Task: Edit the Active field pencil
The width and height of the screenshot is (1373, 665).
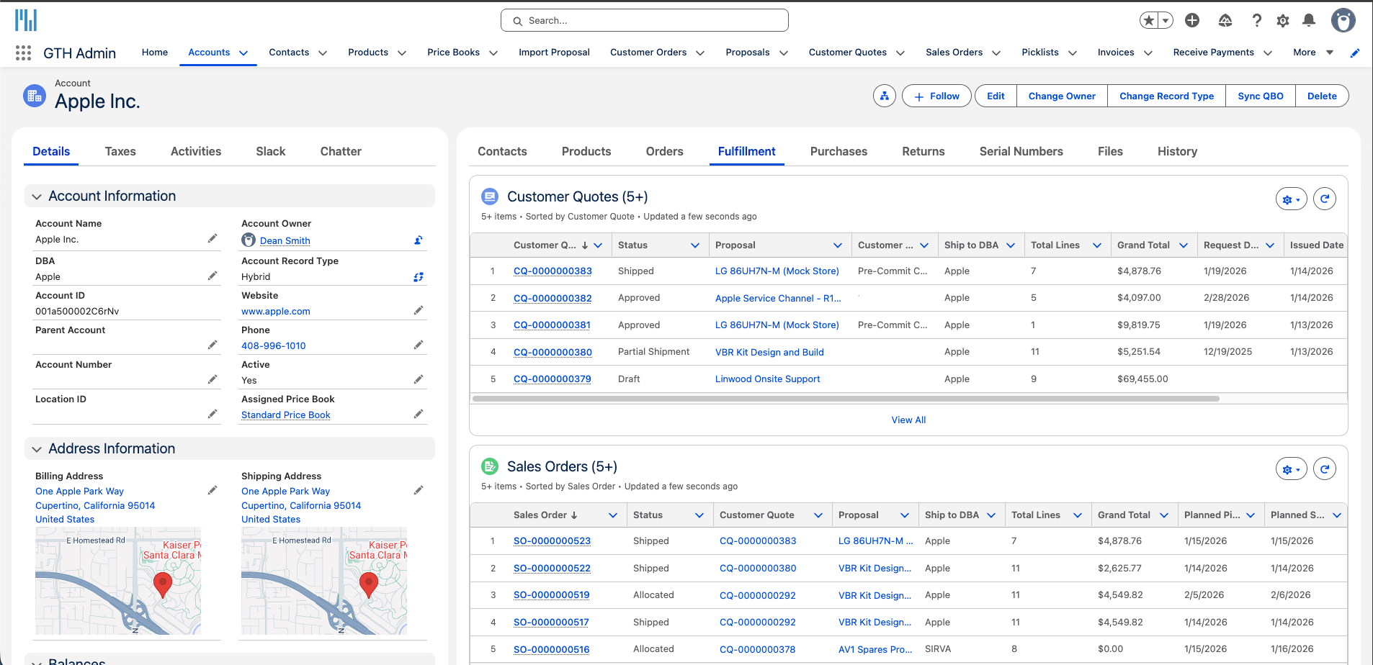Action: 419,379
